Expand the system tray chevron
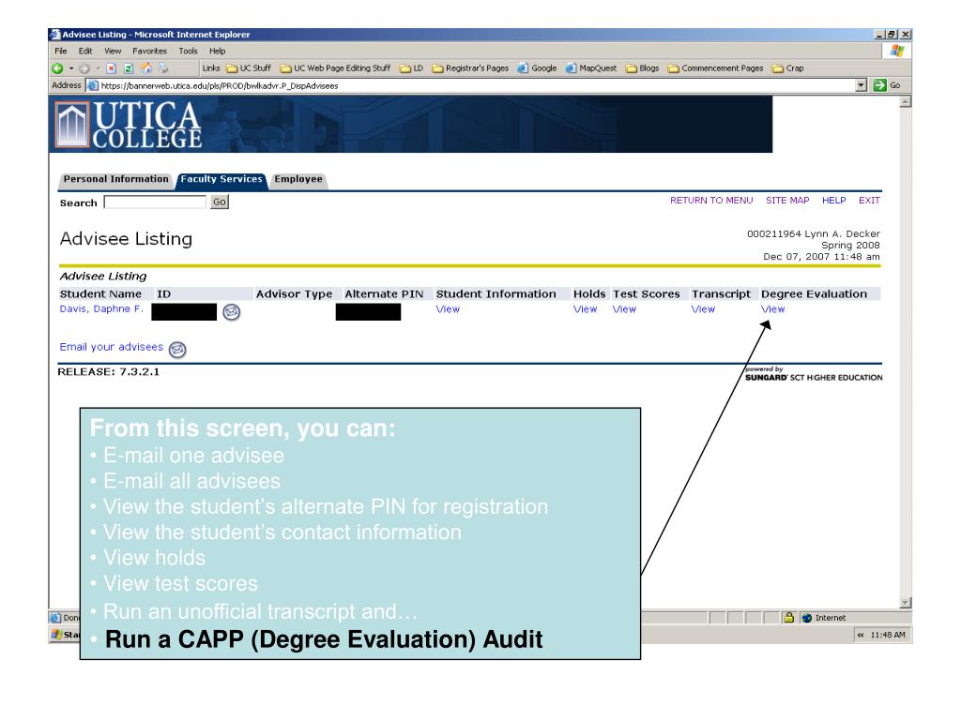The image size is (961, 720). click(x=861, y=635)
